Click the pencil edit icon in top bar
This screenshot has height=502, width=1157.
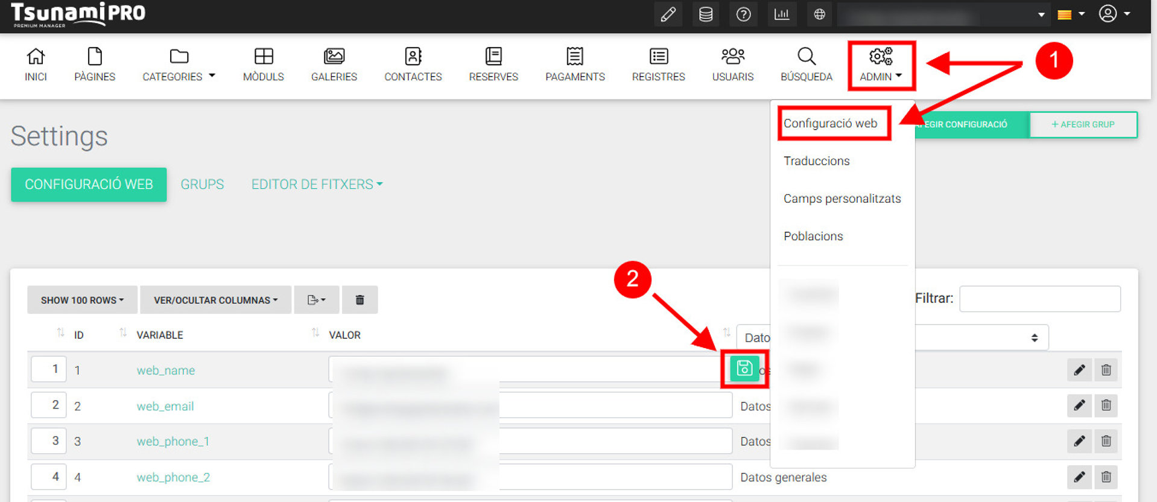[x=668, y=14]
